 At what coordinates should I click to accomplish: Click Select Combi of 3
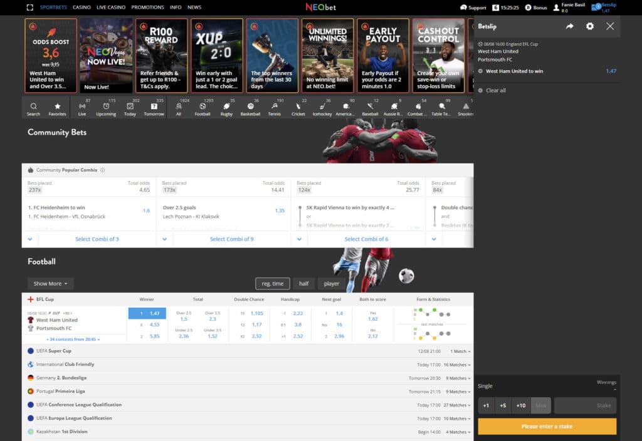tap(97, 239)
